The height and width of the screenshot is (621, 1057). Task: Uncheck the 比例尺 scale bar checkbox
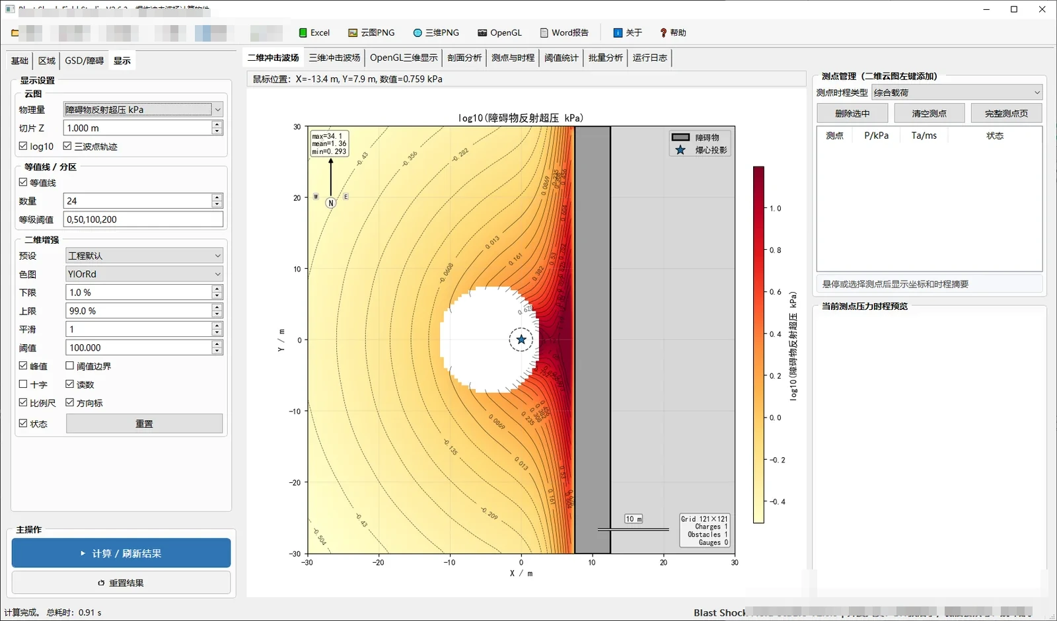(x=23, y=402)
